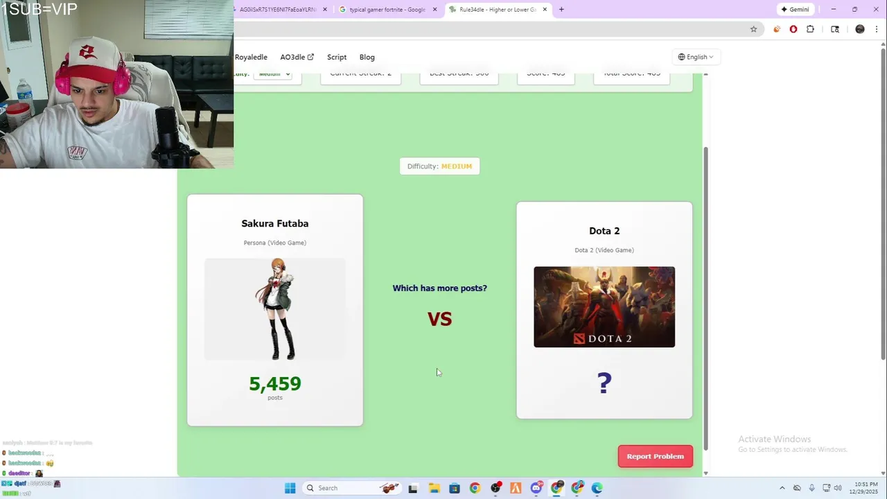Open the first Chrome icon on taskbar
Screen dimensions: 887x499
click(x=475, y=488)
